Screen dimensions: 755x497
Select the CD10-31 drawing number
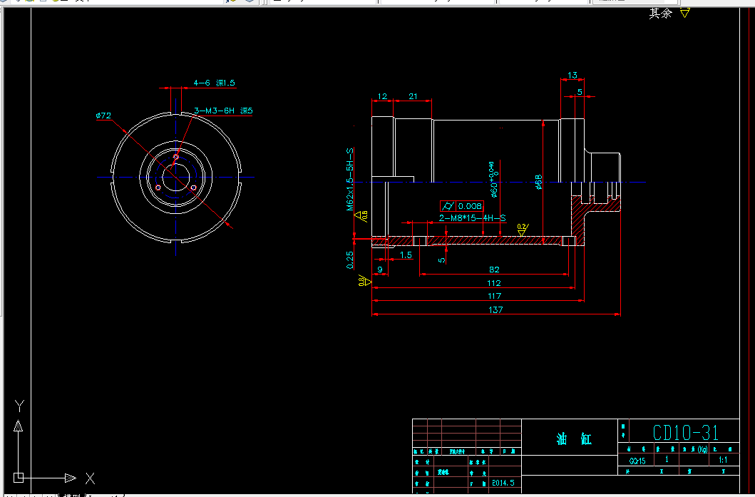685,433
